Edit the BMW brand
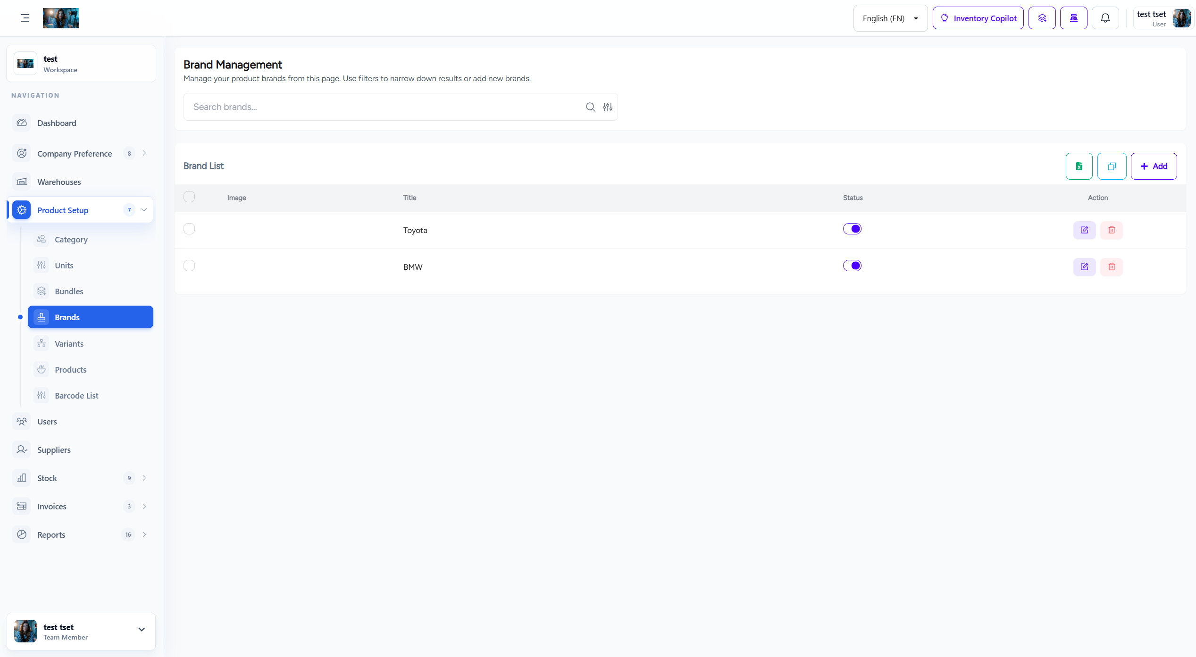The image size is (1196, 657). point(1085,266)
